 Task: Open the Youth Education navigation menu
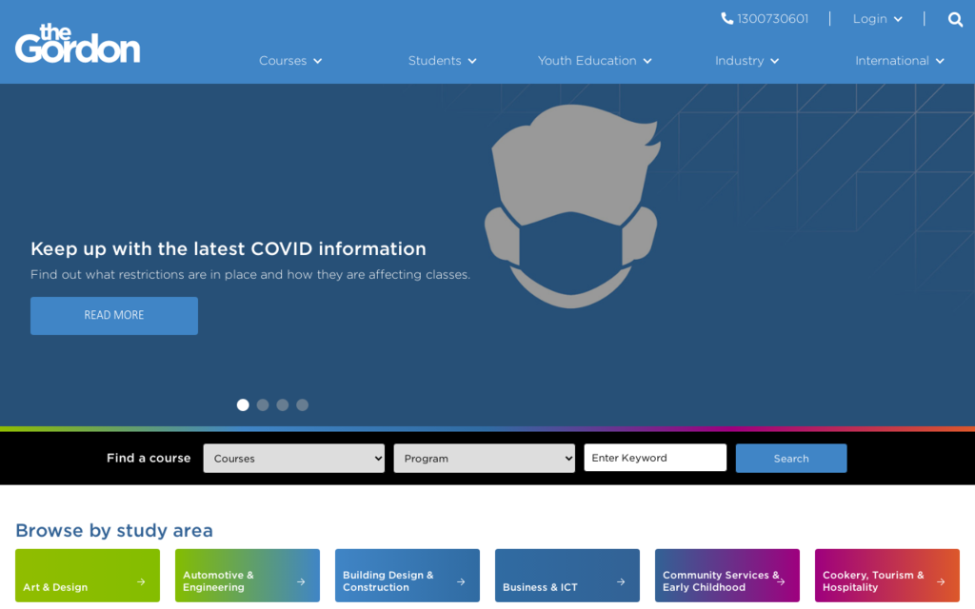[594, 61]
